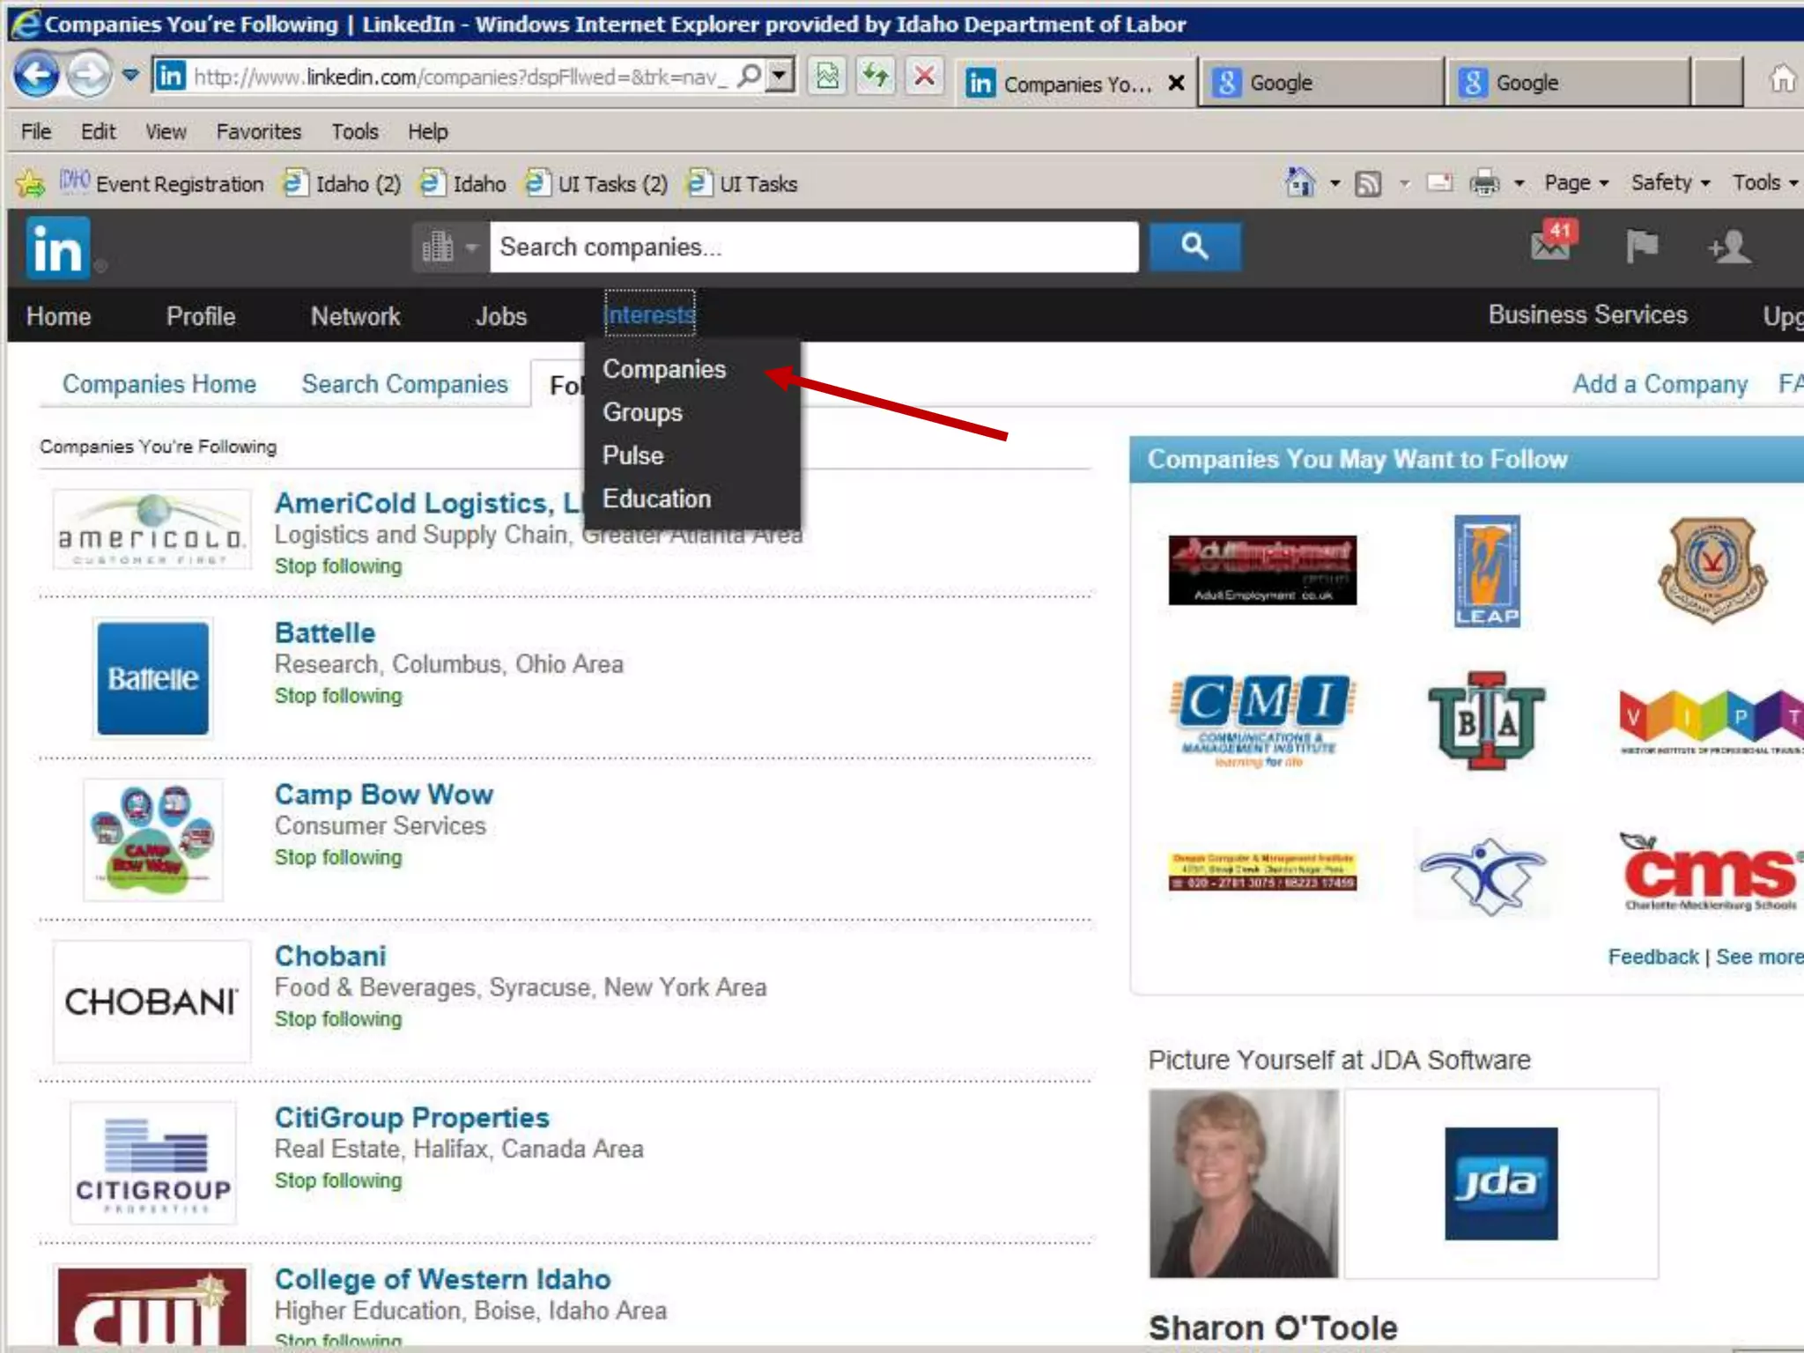The height and width of the screenshot is (1353, 1804).
Task: Select Groups from the Interests menu
Action: (642, 412)
